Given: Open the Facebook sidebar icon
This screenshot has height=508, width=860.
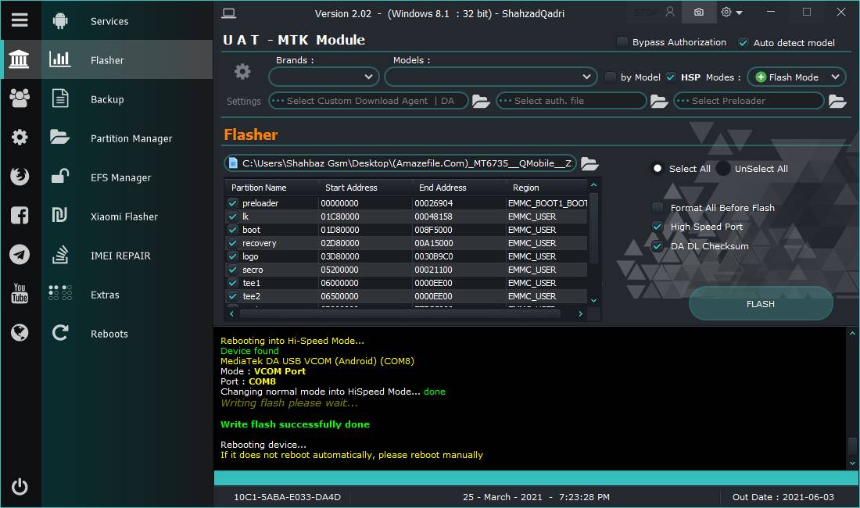Looking at the screenshot, I should point(20,216).
